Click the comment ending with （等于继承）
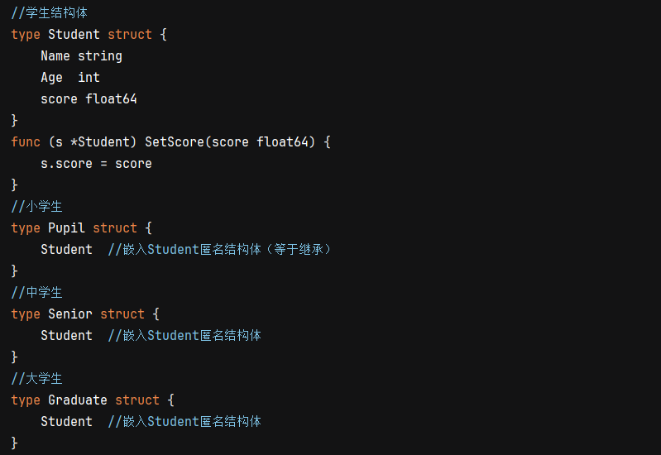661x455 pixels. click(220, 250)
